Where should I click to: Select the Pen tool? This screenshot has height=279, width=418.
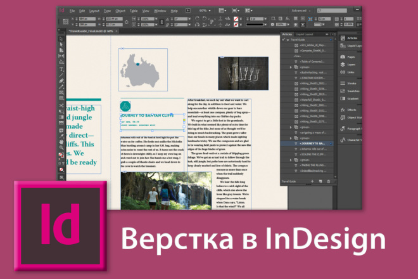tap(61, 81)
